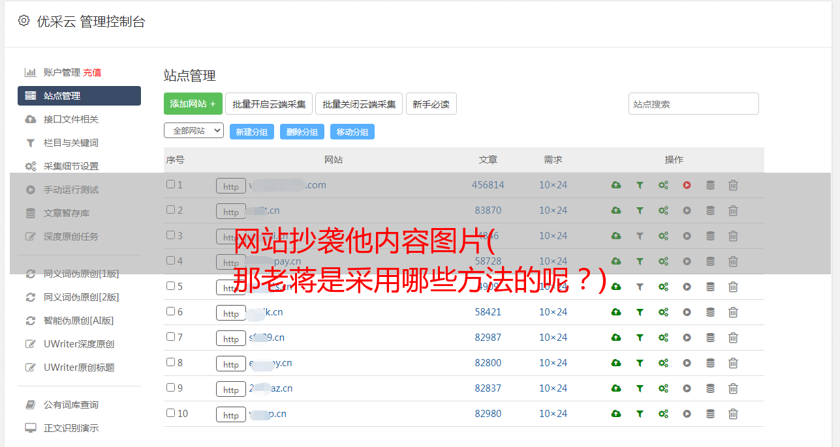Tick the checkbox for site 1
Image resolution: width=840 pixels, height=447 pixels.
coord(170,184)
